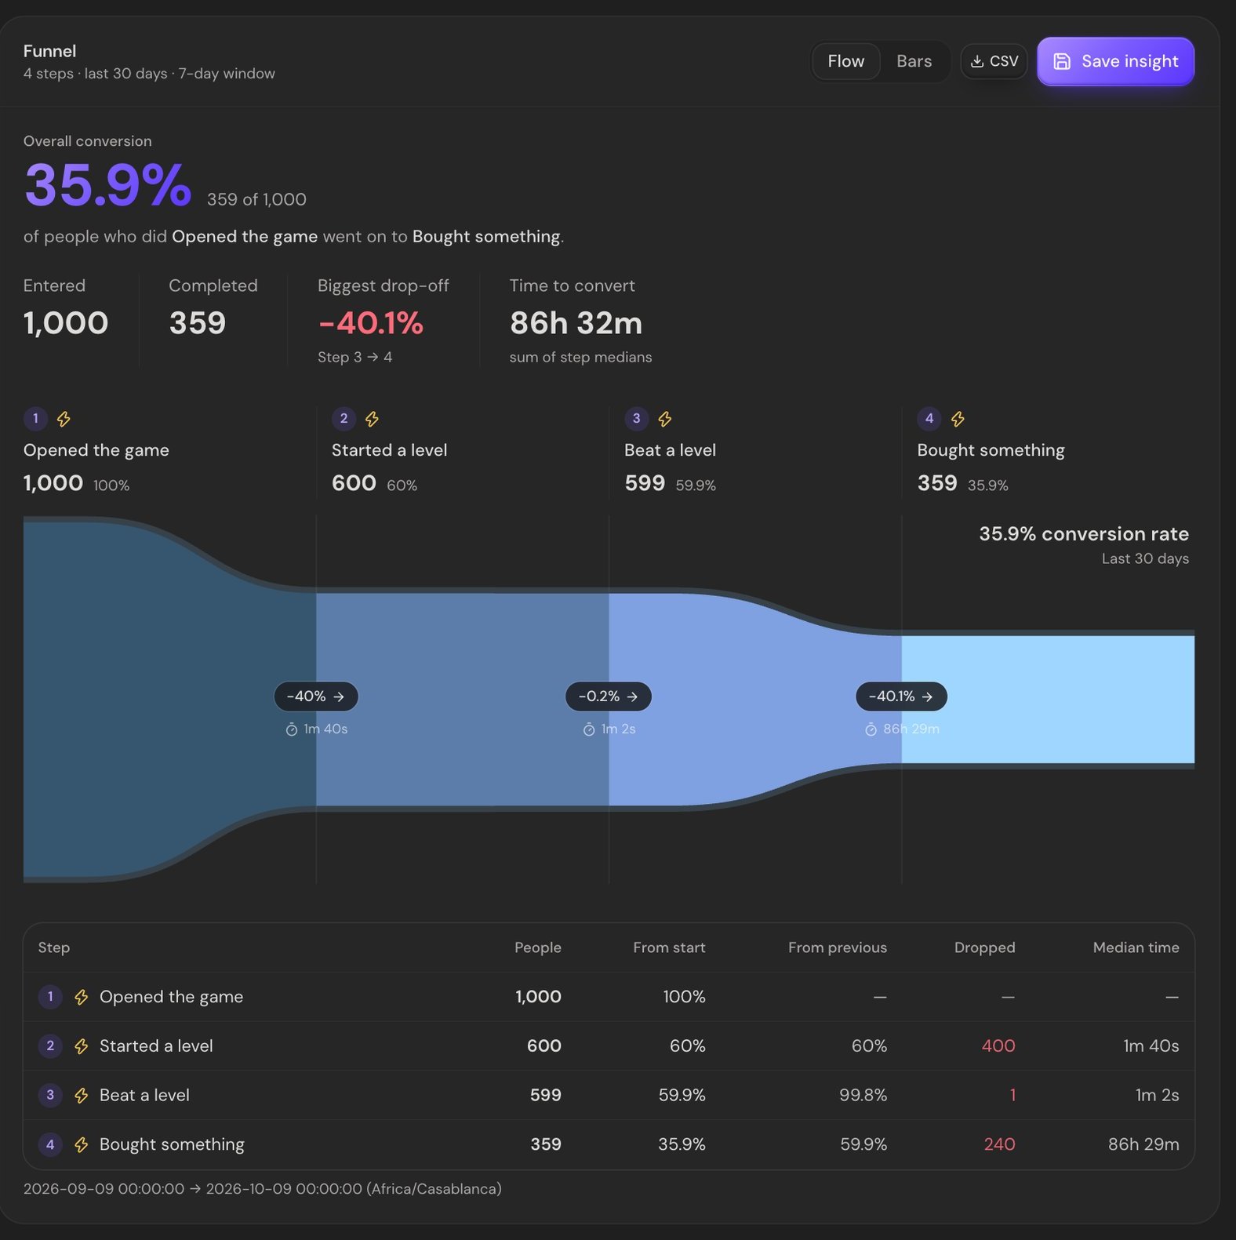
Task: Click the Step column header
Action: click(54, 947)
